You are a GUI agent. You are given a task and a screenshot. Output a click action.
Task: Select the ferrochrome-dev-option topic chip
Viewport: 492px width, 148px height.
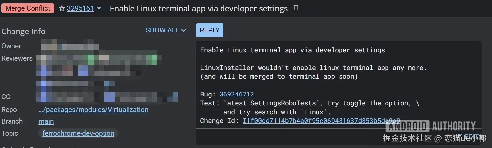(78, 133)
